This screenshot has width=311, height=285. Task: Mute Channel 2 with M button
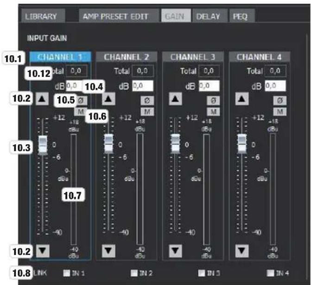pyautogui.click(x=147, y=112)
